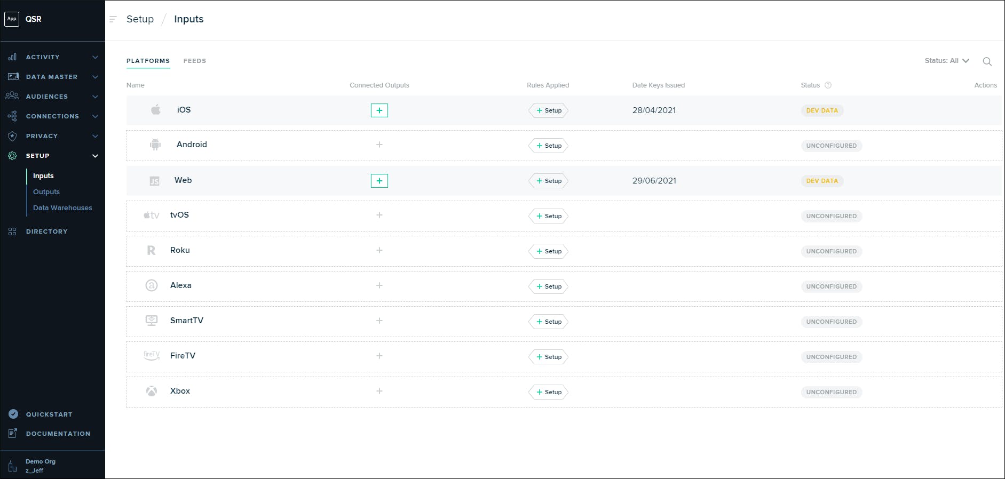This screenshot has height=479, width=1005.
Task: Click the Android robot icon
Action: (x=155, y=145)
